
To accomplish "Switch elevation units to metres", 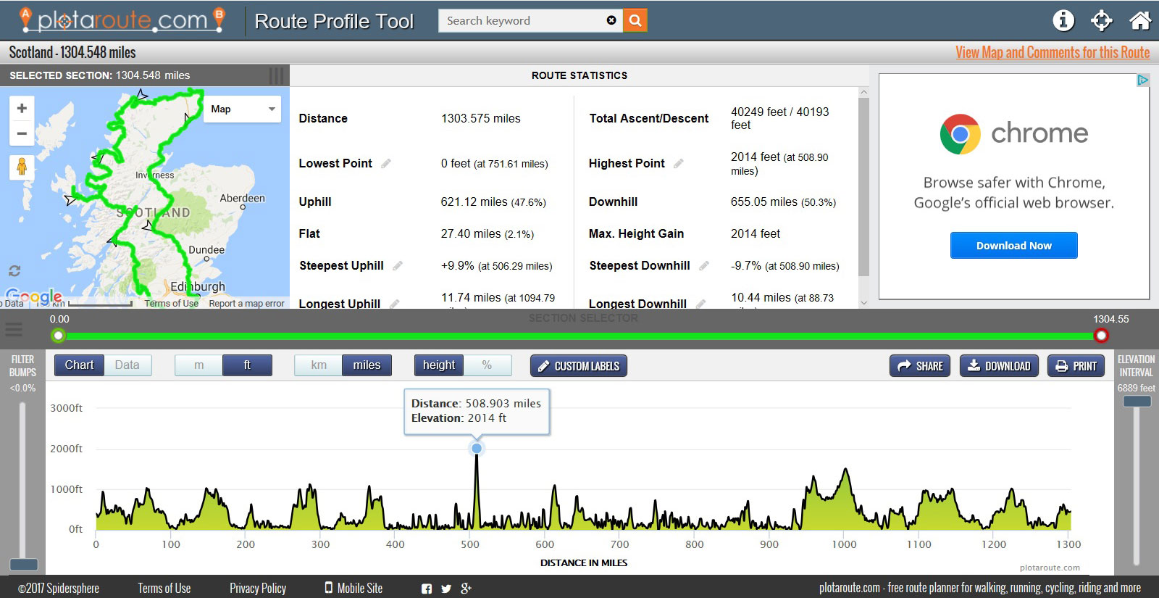I will (198, 365).
